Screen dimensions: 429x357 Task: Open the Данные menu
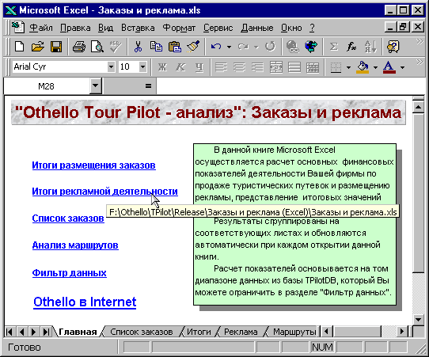click(257, 28)
